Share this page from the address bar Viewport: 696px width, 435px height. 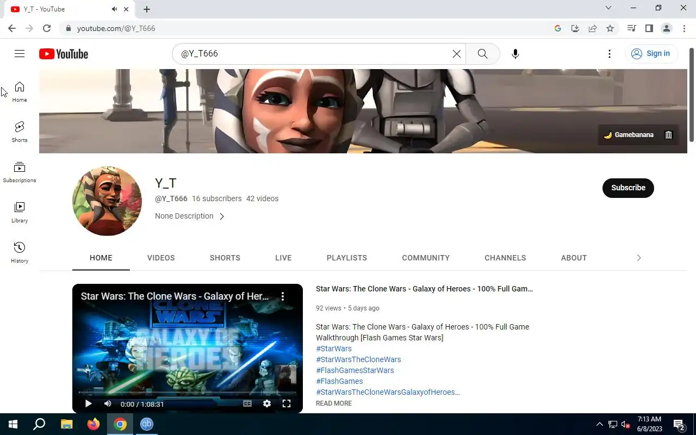point(593,28)
